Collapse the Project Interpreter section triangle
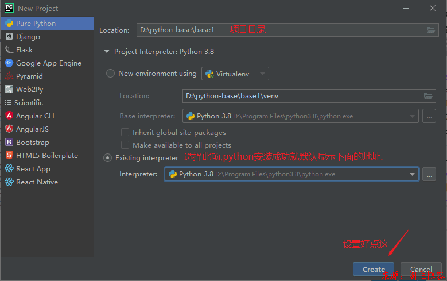 click(x=107, y=52)
